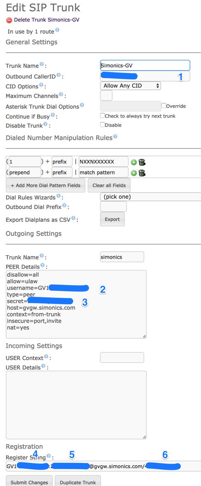
Task: Click USER Details help icon
Action: [43, 366]
